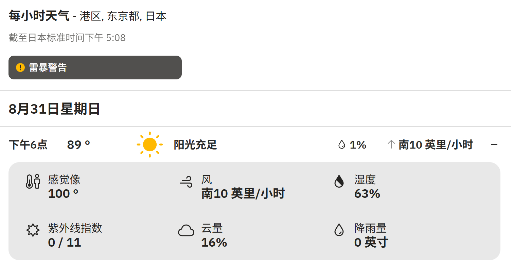Click the thermometer 感觉像 feels-like icon
The width and height of the screenshot is (513, 268).
(x=33, y=181)
